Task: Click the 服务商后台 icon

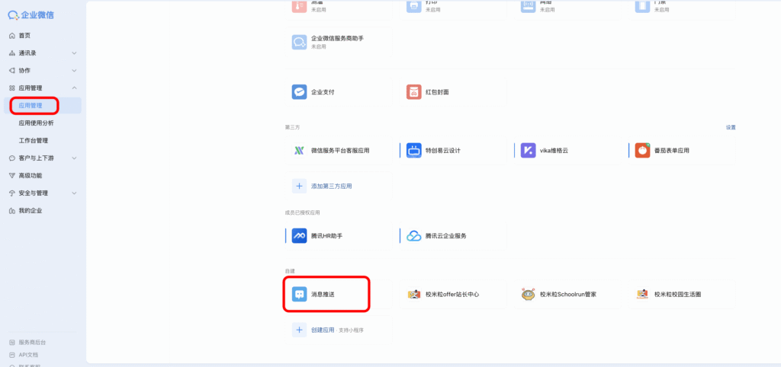Action: pos(12,343)
